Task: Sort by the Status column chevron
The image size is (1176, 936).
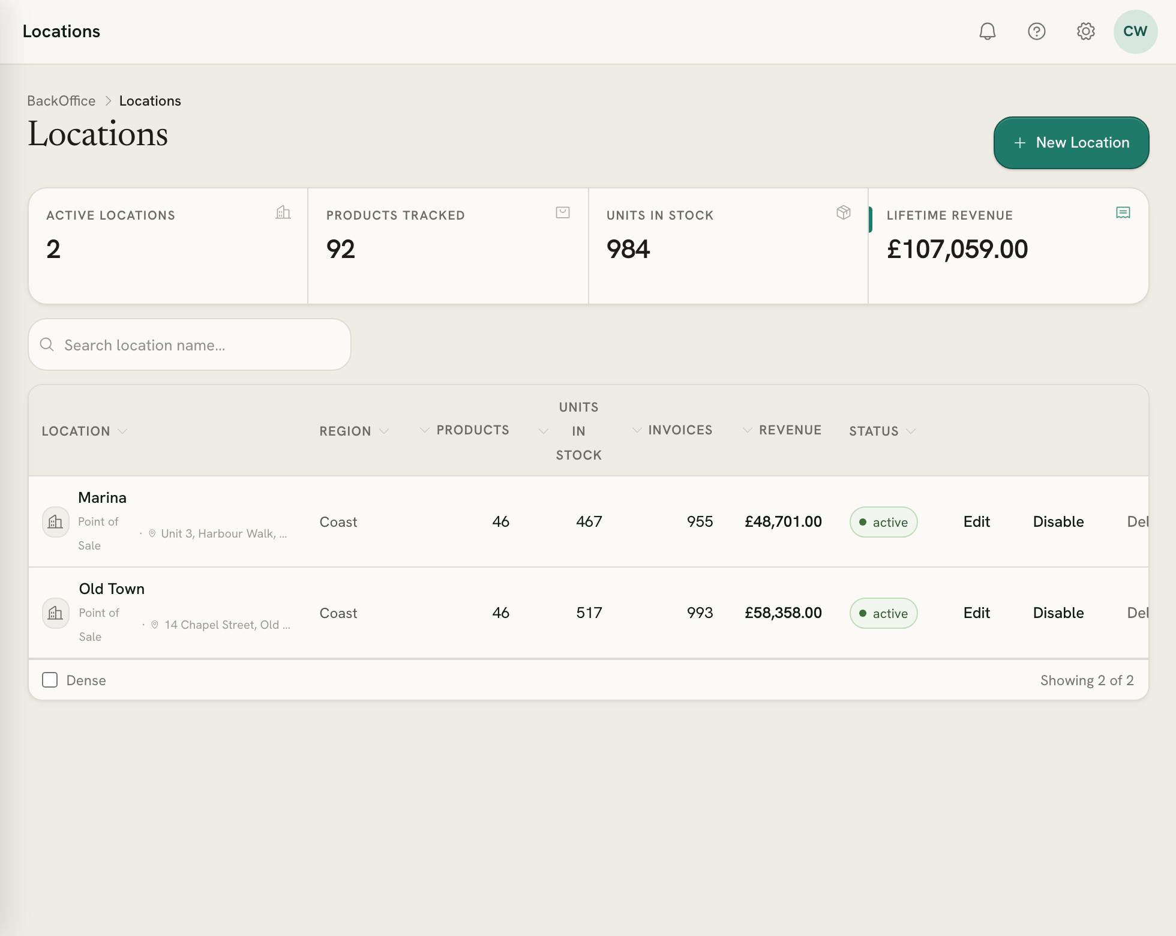Action: tap(911, 431)
